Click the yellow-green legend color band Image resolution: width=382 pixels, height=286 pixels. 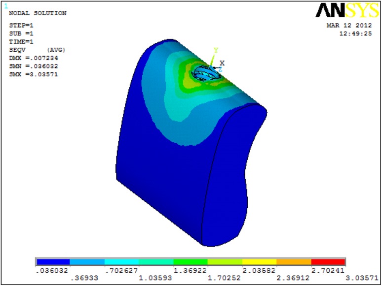225,262
